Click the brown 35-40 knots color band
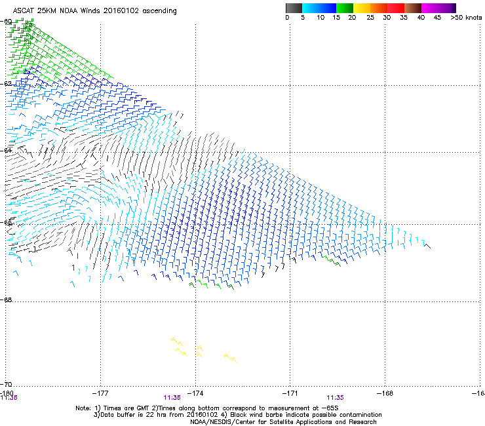The width and height of the screenshot is (485, 426). tap(413, 8)
